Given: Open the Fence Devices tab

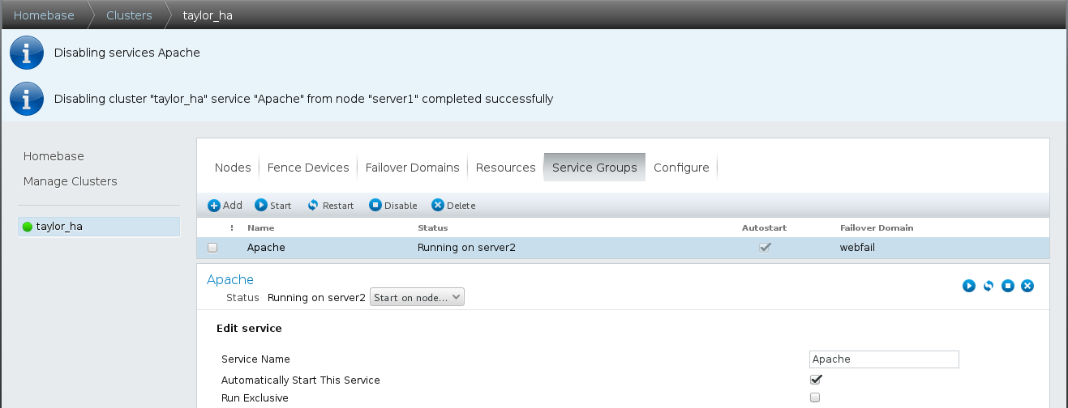Looking at the screenshot, I should click(308, 168).
